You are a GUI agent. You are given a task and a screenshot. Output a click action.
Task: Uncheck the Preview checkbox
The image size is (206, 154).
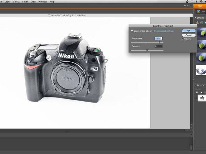[183, 39]
